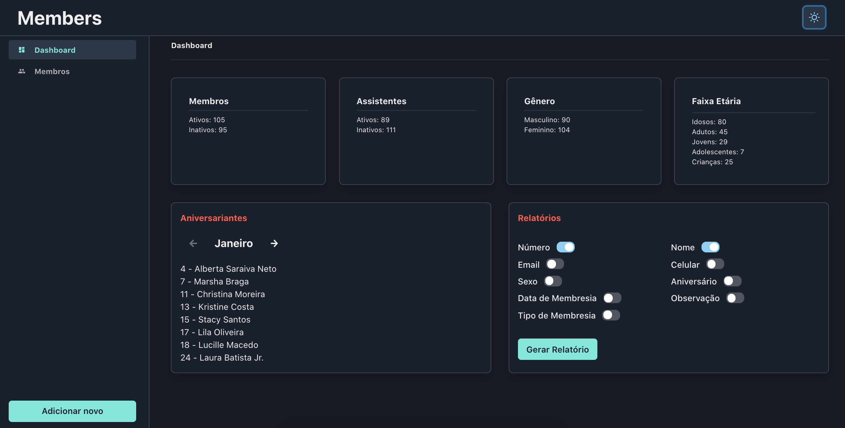
Task: Click the Adicionar novo button
Action: pyautogui.click(x=72, y=411)
